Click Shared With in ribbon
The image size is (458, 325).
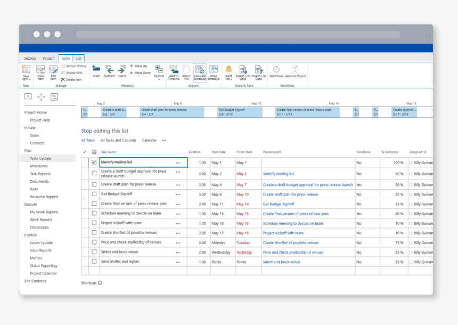pyautogui.click(x=72, y=73)
